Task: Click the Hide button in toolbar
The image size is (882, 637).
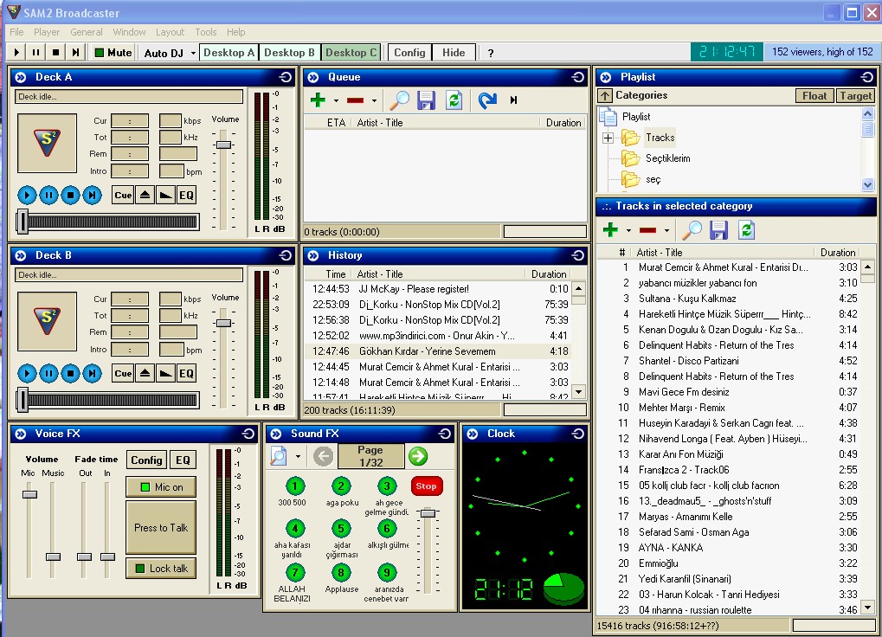Action: click(454, 52)
